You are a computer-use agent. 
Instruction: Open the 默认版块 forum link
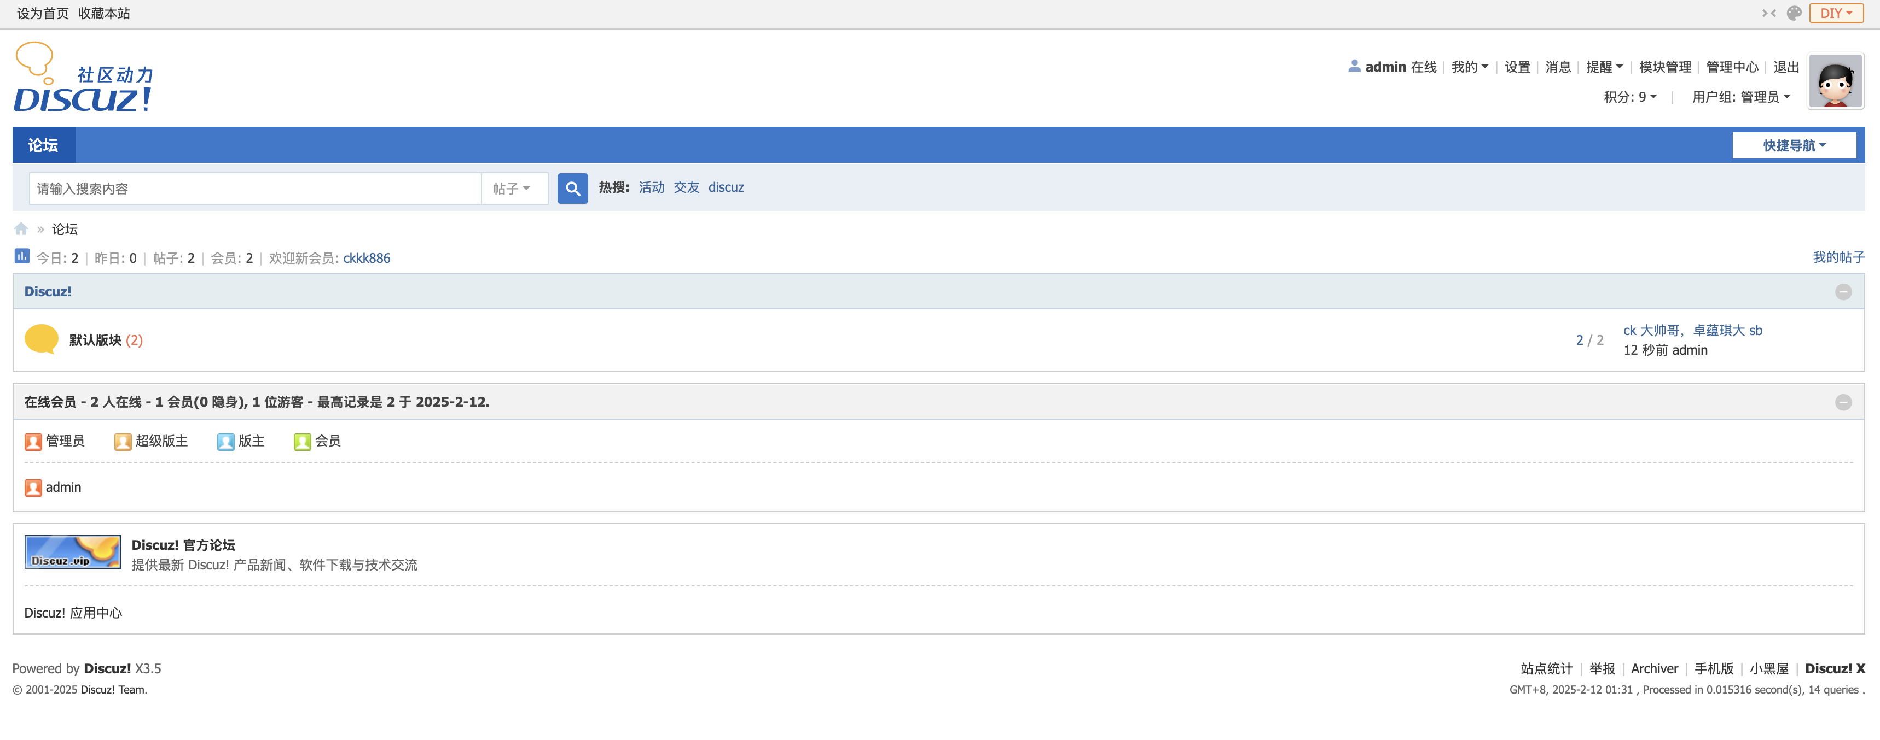(95, 340)
